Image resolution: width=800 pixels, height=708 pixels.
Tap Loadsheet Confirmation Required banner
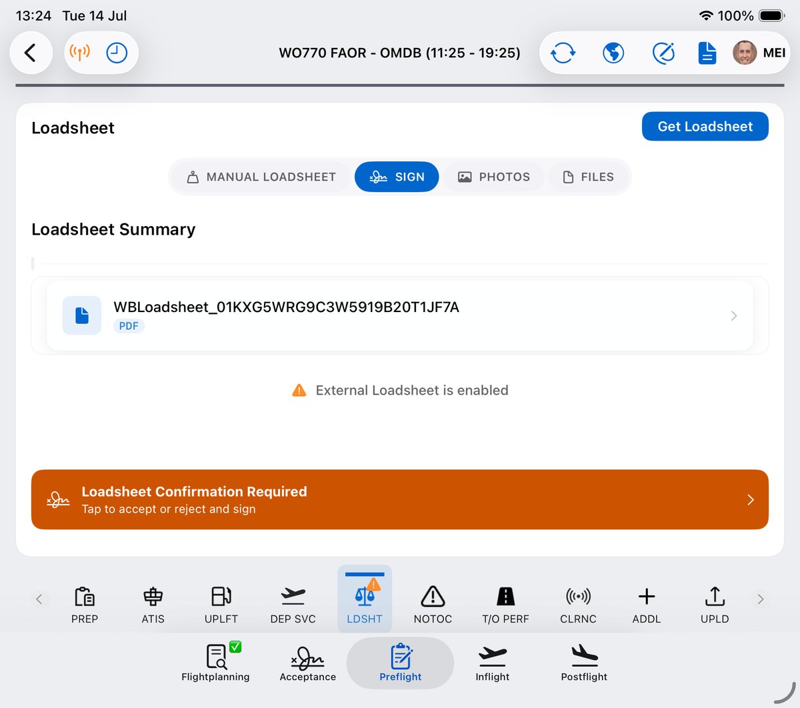tap(400, 499)
